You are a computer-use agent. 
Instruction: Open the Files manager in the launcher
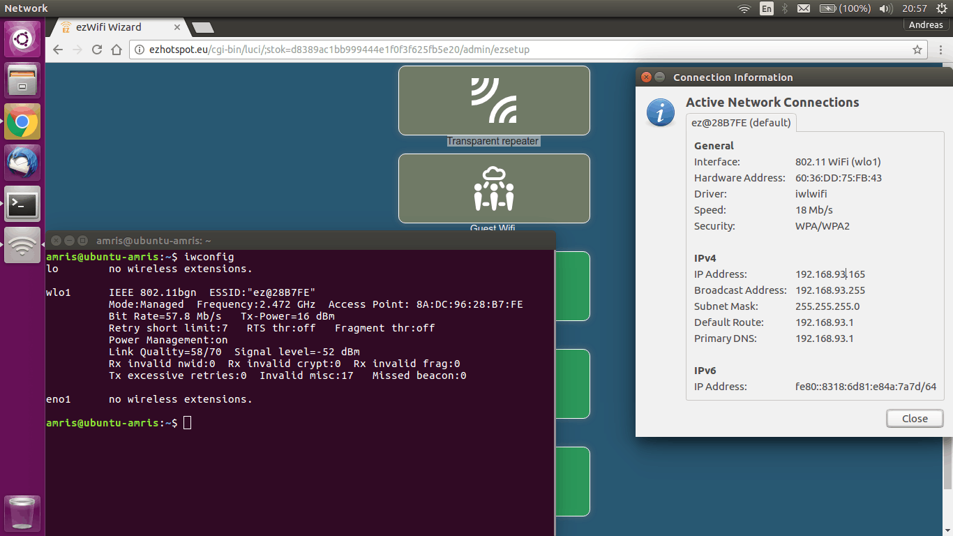point(22,80)
